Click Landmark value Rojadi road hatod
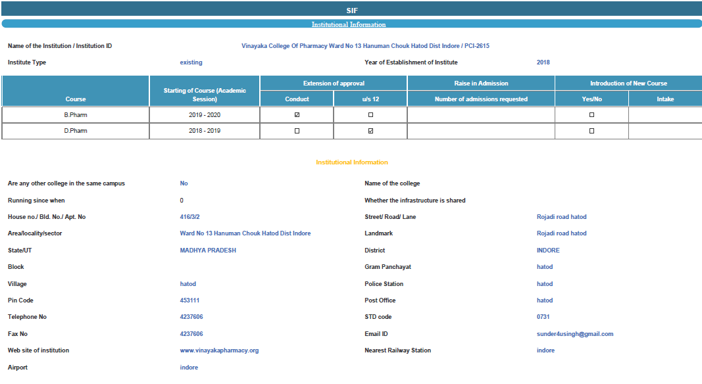Image resolution: width=702 pixels, height=384 pixels. tap(561, 233)
